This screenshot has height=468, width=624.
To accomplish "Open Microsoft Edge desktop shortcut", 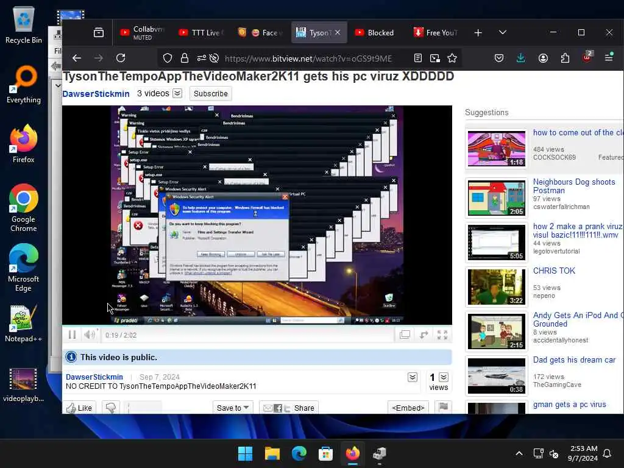I will coord(24,268).
